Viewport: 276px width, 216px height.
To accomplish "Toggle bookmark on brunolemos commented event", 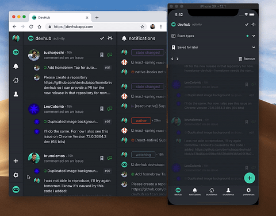I will coord(102,158).
